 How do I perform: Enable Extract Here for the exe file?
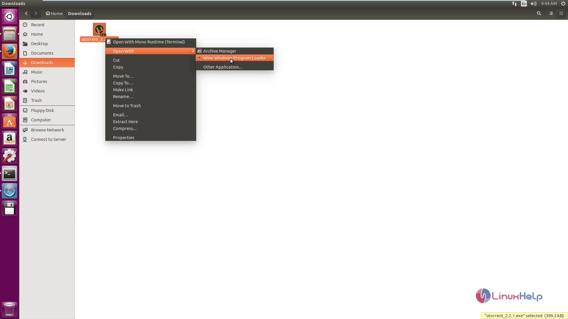coord(125,121)
